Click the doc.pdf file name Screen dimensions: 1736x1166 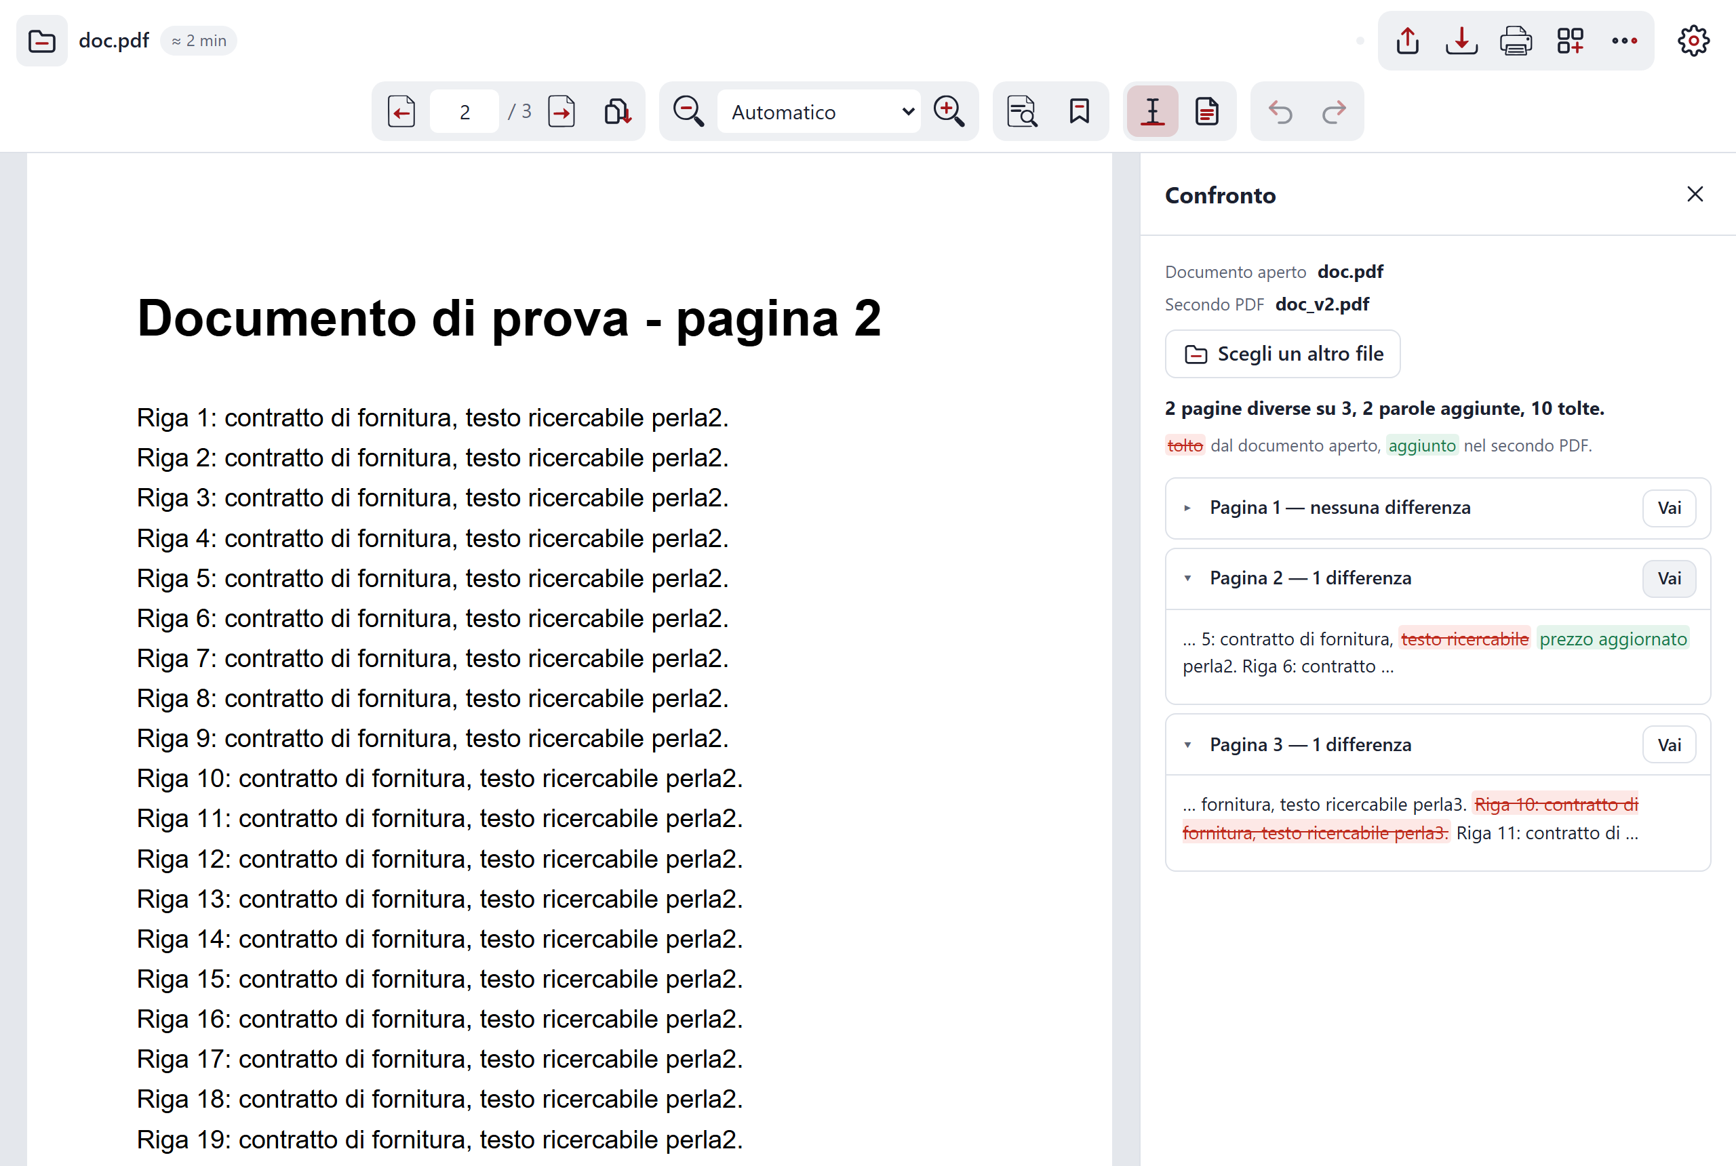tap(114, 41)
